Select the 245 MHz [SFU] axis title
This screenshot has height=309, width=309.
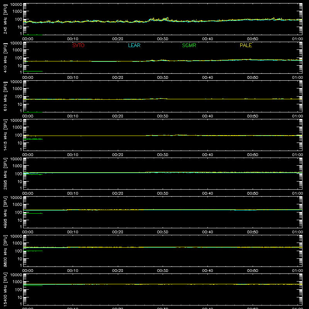click(5, 19)
